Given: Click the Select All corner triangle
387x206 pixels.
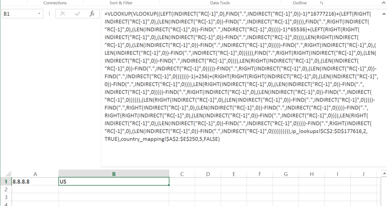Looking at the screenshot, I should [x=8, y=174].
